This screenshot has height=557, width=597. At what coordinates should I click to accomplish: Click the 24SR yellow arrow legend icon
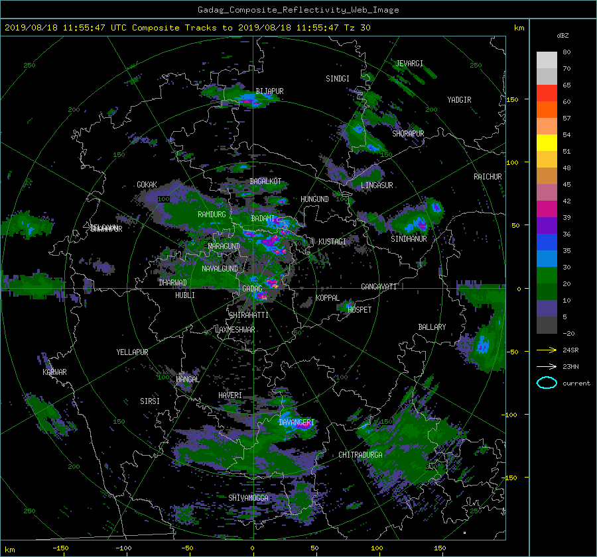pyautogui.click(x=547, y=350)
